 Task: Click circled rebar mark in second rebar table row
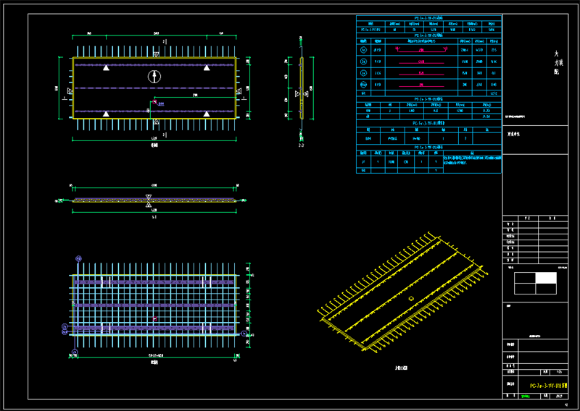point(364,62)
